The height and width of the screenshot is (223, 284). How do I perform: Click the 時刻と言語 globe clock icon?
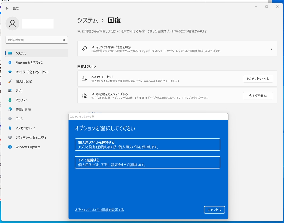[x=10, y=109]
